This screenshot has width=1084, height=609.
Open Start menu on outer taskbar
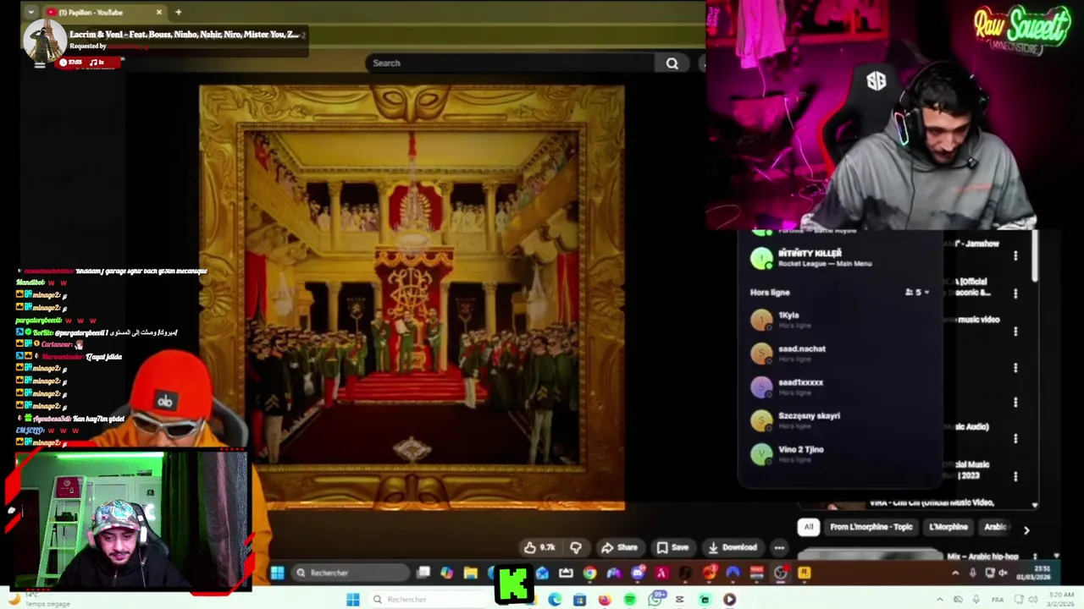352,600
